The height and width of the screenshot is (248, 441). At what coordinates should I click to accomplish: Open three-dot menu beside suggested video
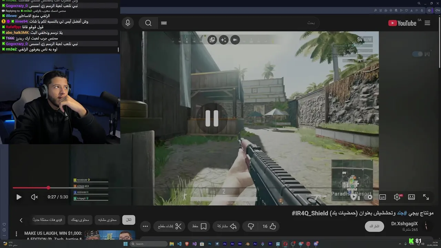(16, 234)
